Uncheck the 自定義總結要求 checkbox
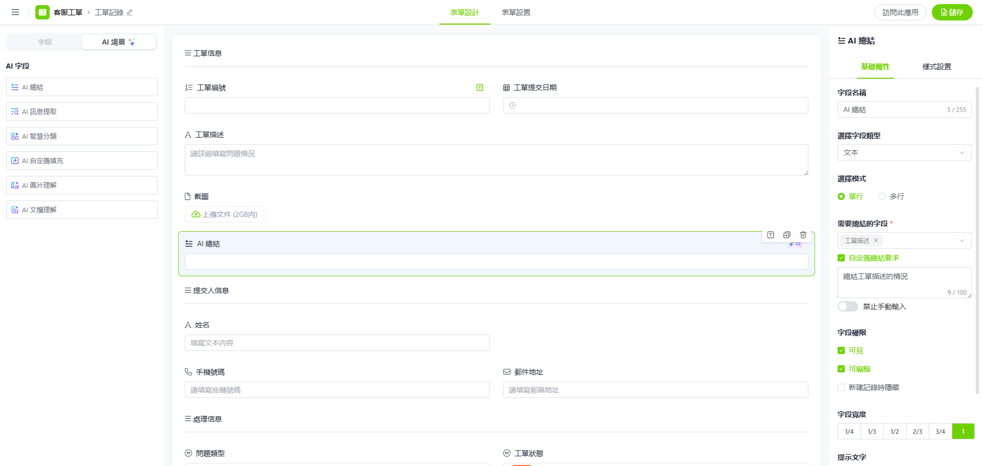 pyautogui.click(x=841, y=258)
